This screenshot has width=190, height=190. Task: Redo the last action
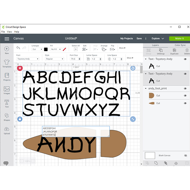coord(24,48)
